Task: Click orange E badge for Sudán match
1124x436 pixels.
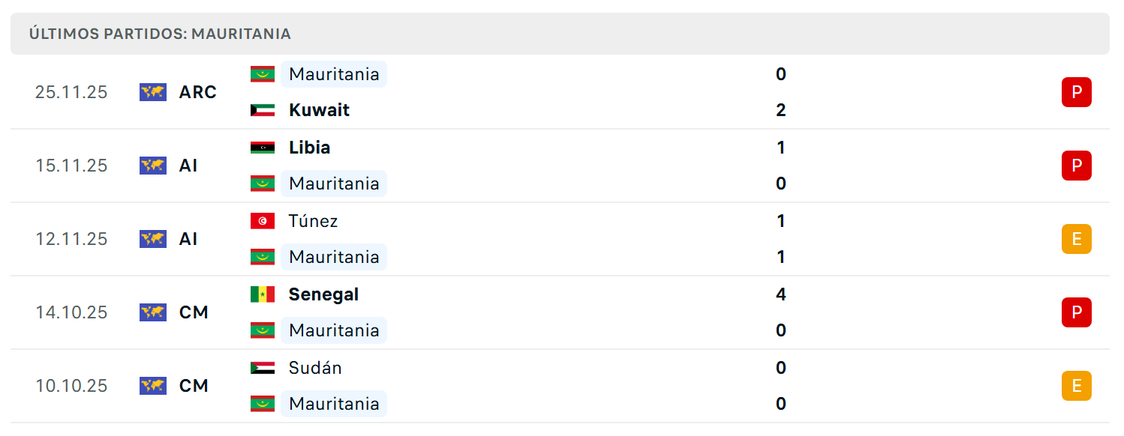Action: click(x=1076, y=386)
